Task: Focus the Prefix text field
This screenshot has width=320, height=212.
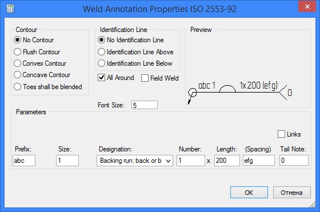Action: (x=24, y=161)
